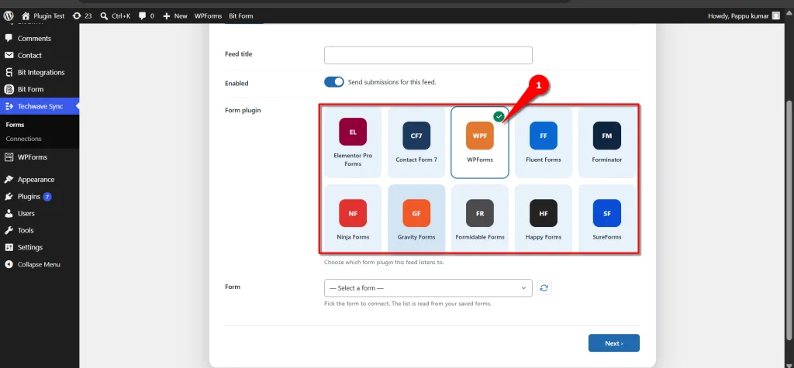The width and height of the screenshot is (794, 368).
Task: Open Bit Integrations in the sidebar
Action: click(40, 72)
